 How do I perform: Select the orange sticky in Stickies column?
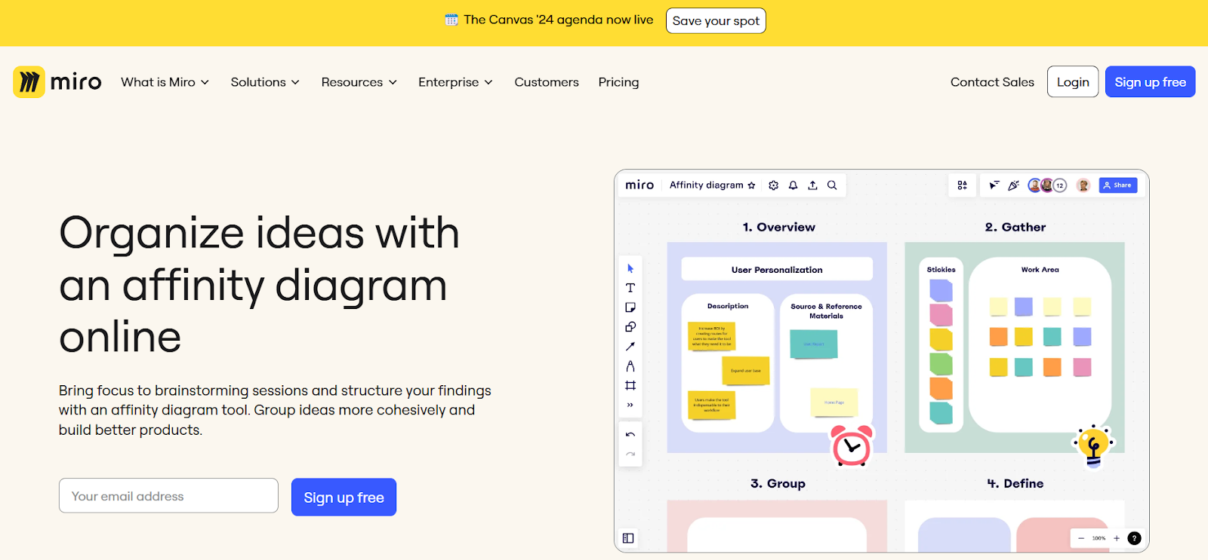pyautogui.click(x=941, y=389)
